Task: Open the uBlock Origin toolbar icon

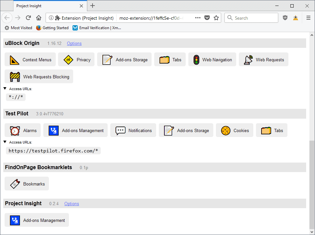Action: 285,18
